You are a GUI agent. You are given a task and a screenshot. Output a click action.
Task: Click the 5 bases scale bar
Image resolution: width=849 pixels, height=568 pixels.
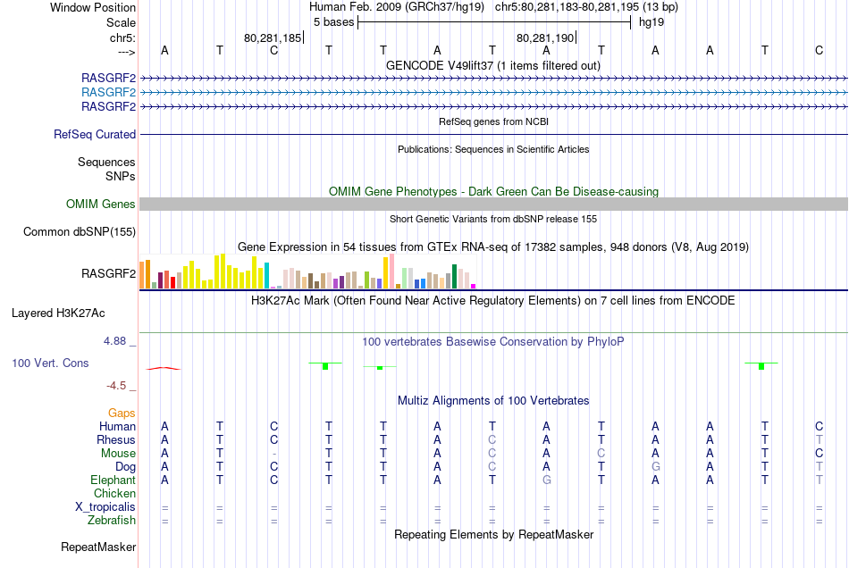494,22
